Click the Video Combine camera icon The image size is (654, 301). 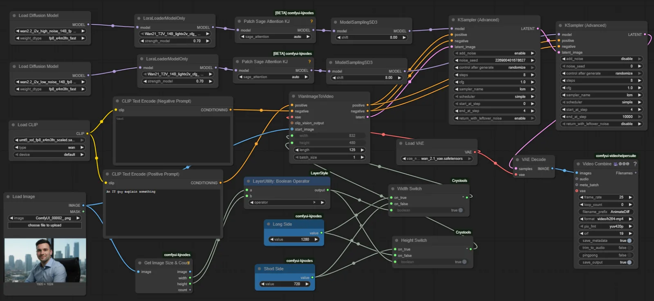coord(616,164)
